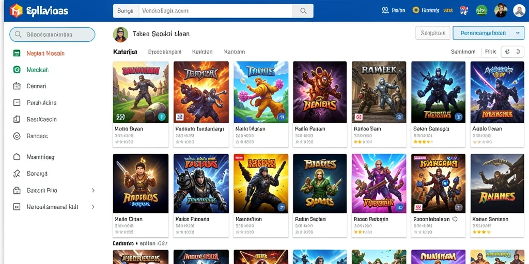
Task: Click the sidebar search input field
Action: 52,35
